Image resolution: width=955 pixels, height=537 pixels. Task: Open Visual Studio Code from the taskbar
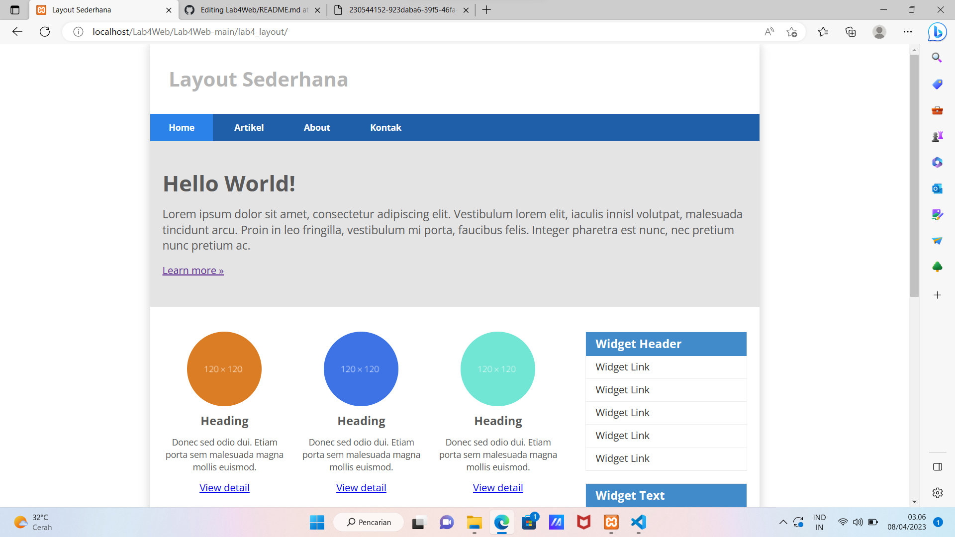pos(639,522)
